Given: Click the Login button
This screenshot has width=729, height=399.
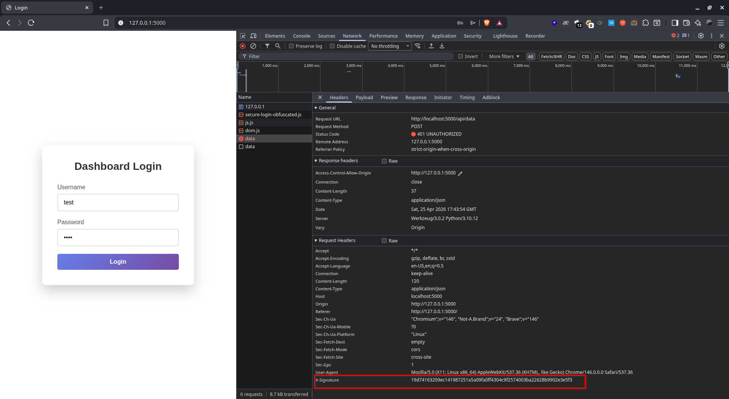Looking at the screenshot, I should click(x=118, y=262).
